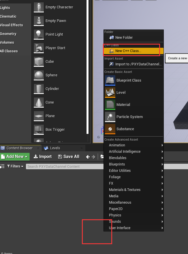Click the Blueprint Class asset icon
The height and width of the screenshot is (254, 188).
click(110, 80)
